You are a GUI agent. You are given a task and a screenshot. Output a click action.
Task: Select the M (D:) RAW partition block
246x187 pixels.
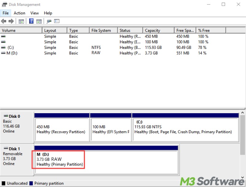coord(58,159)
